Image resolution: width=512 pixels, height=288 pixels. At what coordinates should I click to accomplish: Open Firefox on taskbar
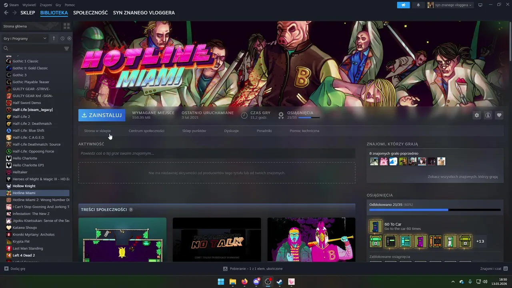point(244,282)
